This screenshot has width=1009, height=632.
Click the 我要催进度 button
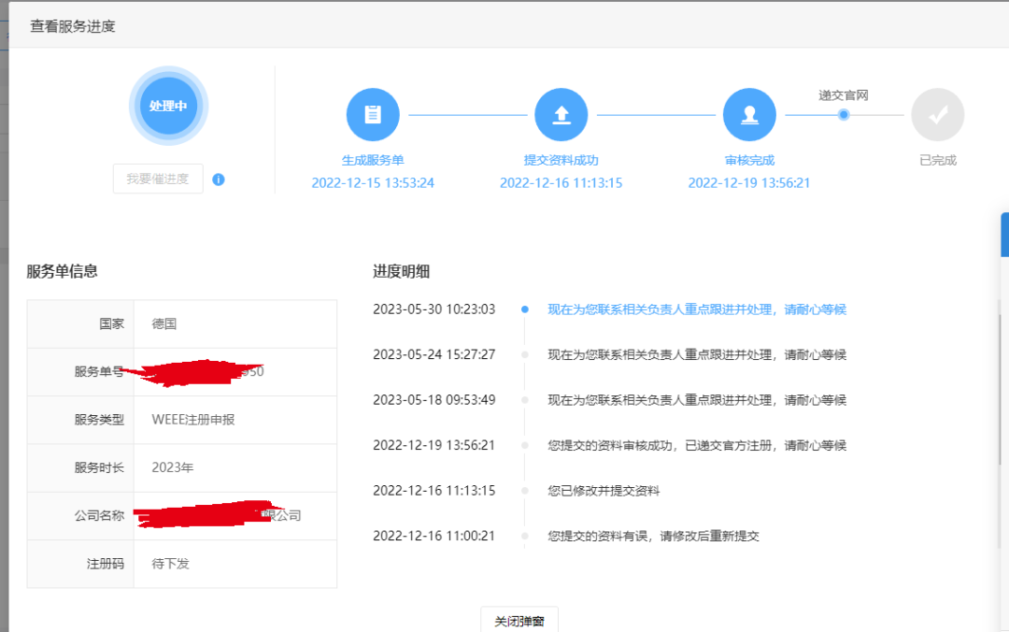(157, 178)
